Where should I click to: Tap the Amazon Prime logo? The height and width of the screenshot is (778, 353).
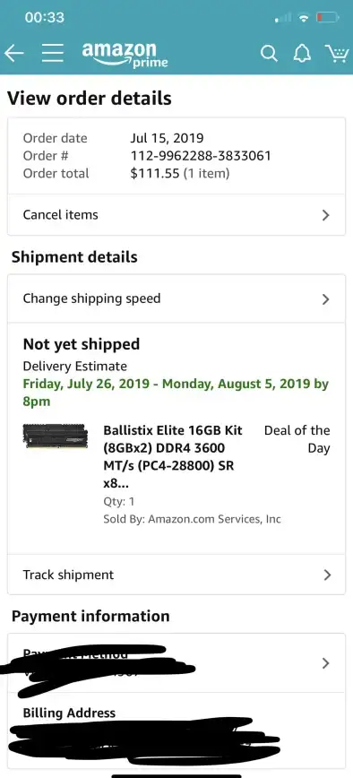[125, 55]
